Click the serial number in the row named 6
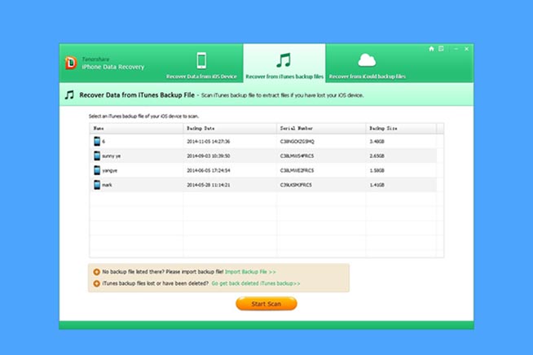Viewport: 533px width, 355px height. 297,142
